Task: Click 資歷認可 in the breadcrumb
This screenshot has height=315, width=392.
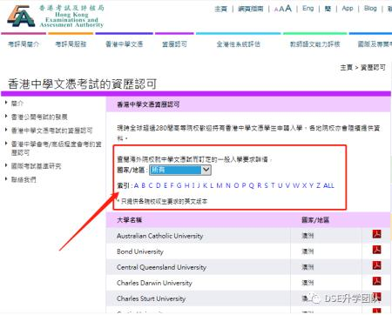Action: pos(373,68)
